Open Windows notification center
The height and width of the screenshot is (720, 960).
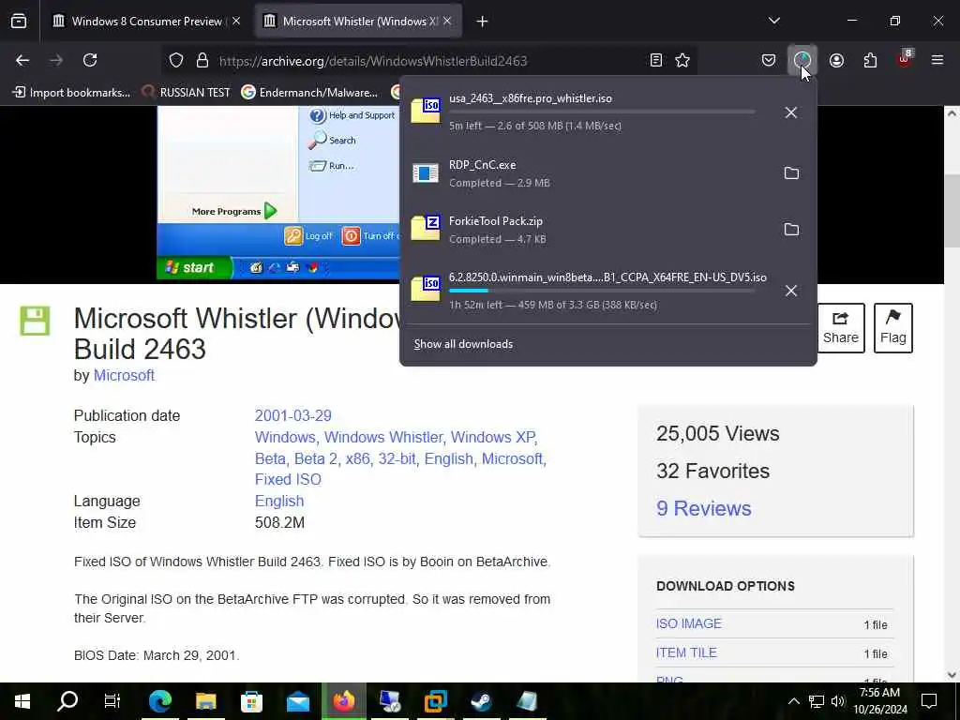[929, 701]
